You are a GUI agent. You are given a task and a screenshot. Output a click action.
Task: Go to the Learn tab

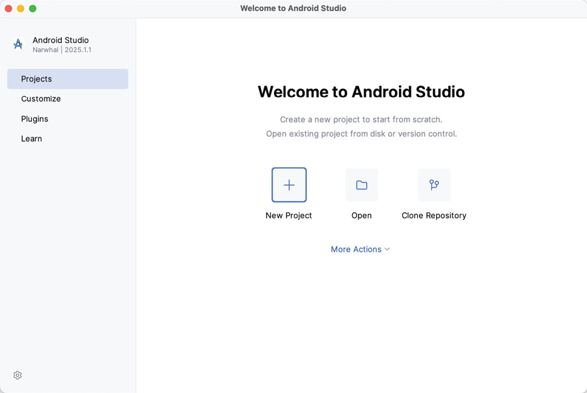tap(68, 139)
